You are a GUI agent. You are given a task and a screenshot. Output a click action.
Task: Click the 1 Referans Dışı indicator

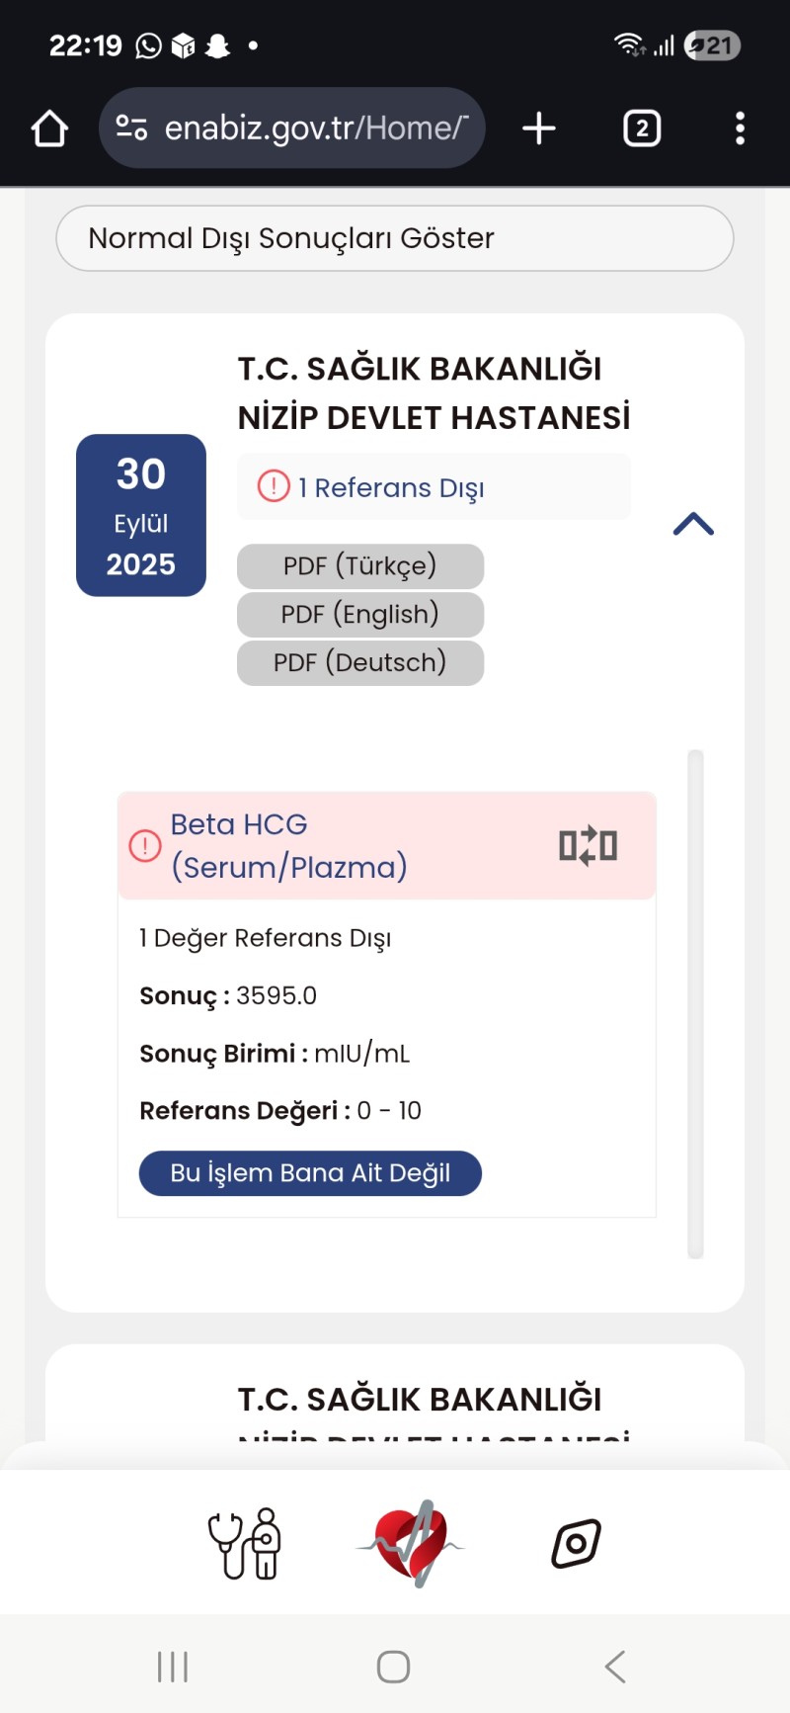[391, 487]
